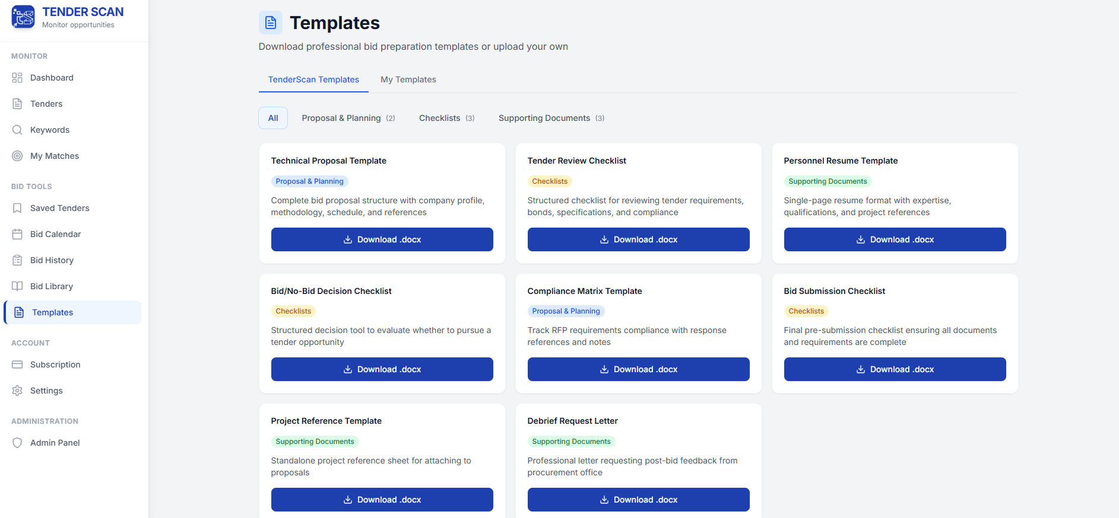
Task: Go to Tenders page
Action: tap(72, 104)
